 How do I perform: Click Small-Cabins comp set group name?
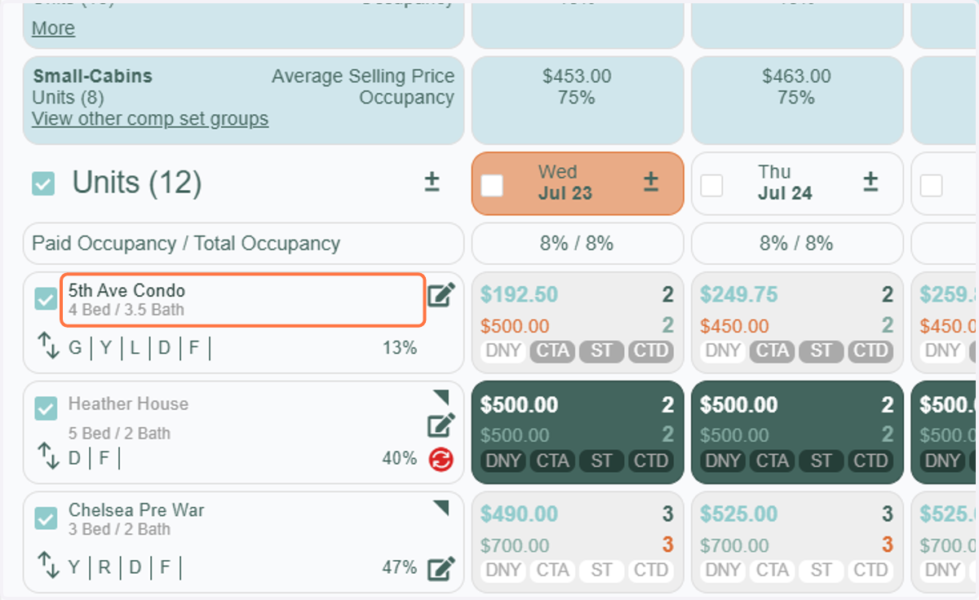[92, 77]
